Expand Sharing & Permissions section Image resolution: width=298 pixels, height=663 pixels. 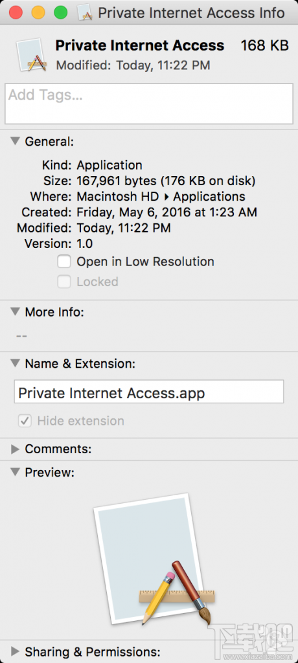pyautogui.click(x=16, y=651)
